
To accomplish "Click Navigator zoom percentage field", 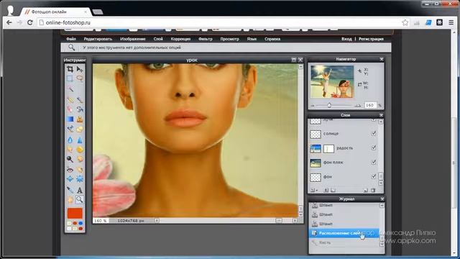I will coord(370,105).
